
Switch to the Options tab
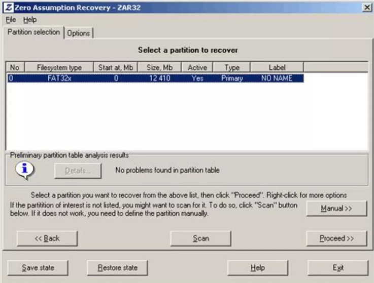(79, 33)
